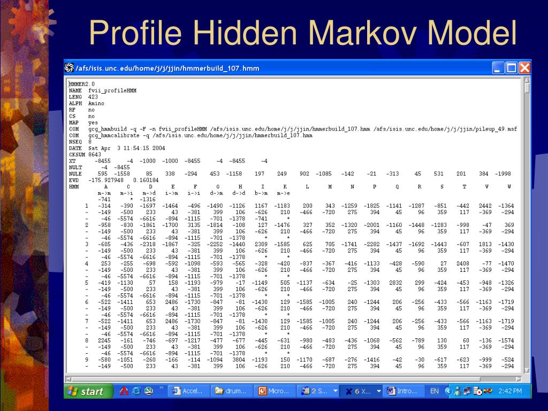Click the vertical scrollbar down arrow
Viewport: 548px width, 411px height.
tap(527, 370)
